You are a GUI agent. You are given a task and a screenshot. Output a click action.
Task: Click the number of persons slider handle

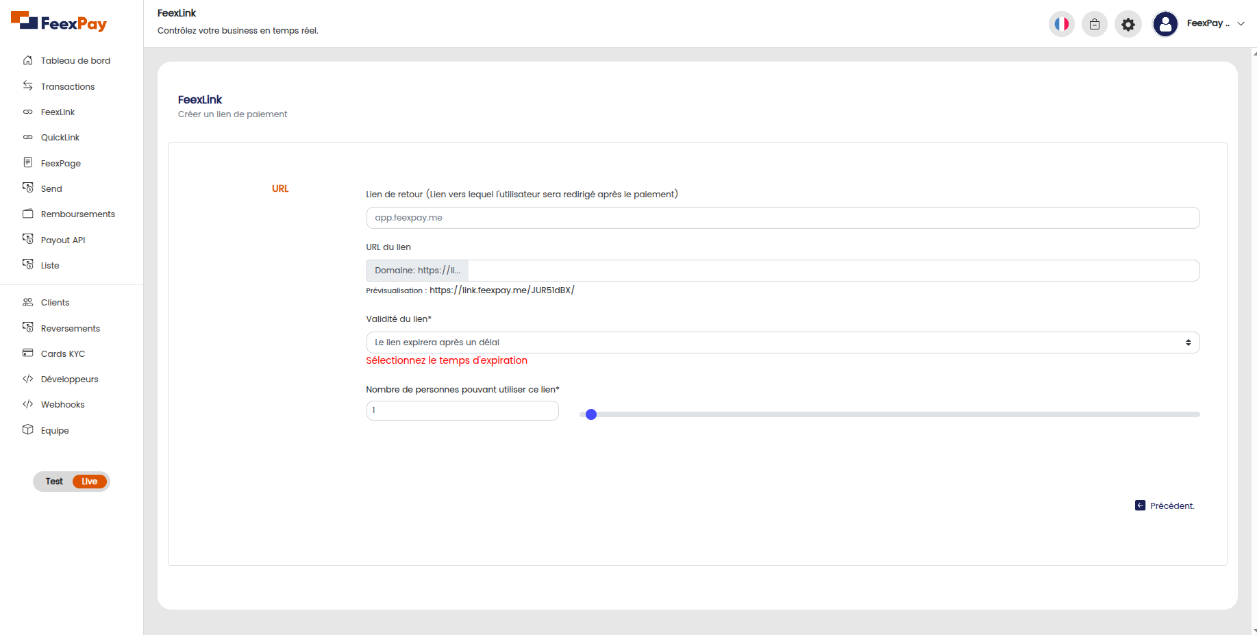[591, 414]
